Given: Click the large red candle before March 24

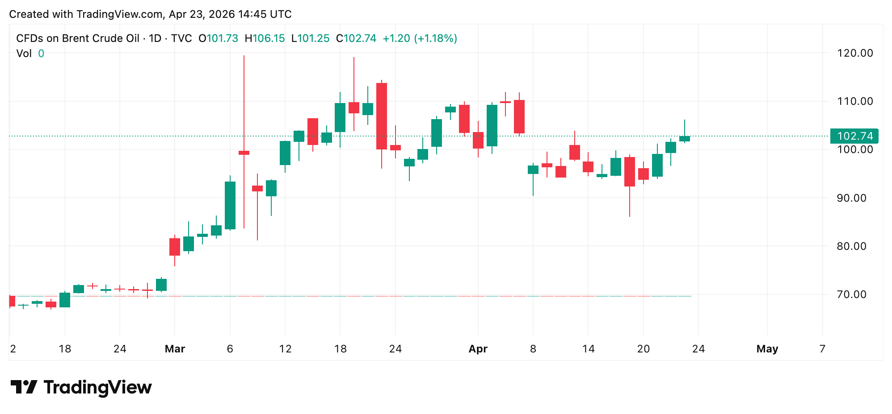Looking at the screenshot, I should (x=381, y=116).
